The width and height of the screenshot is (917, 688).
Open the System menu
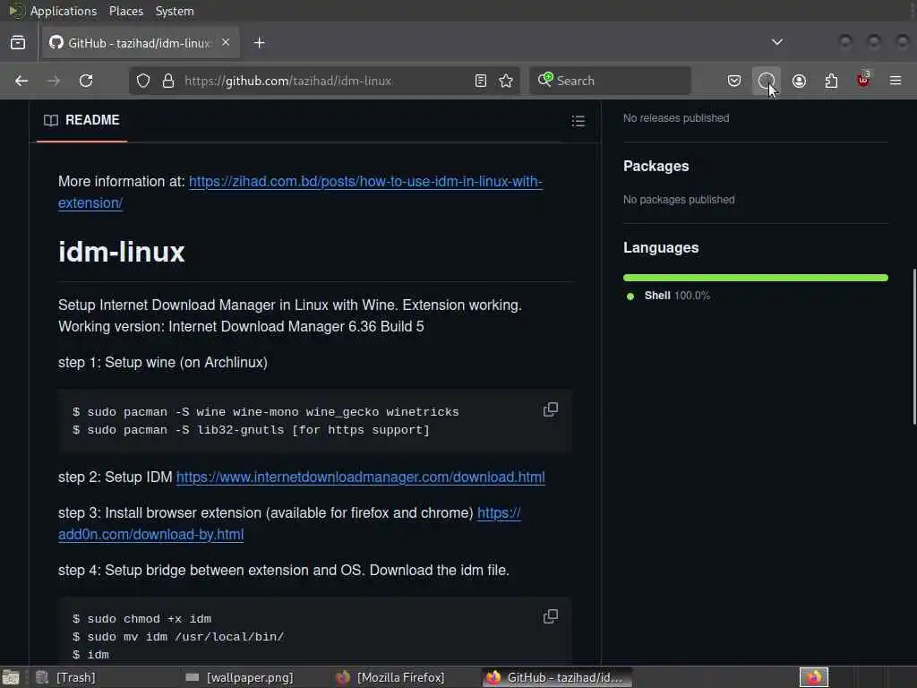(175, 11)
